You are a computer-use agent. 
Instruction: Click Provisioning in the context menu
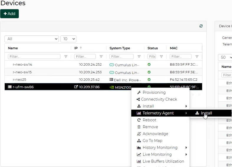pos(154,92)
